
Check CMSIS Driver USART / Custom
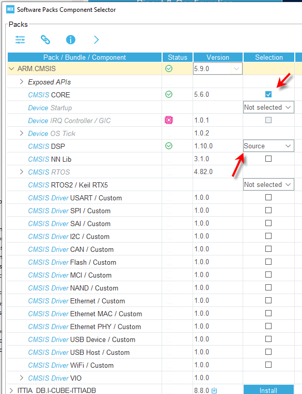click(x=268, y=197)
